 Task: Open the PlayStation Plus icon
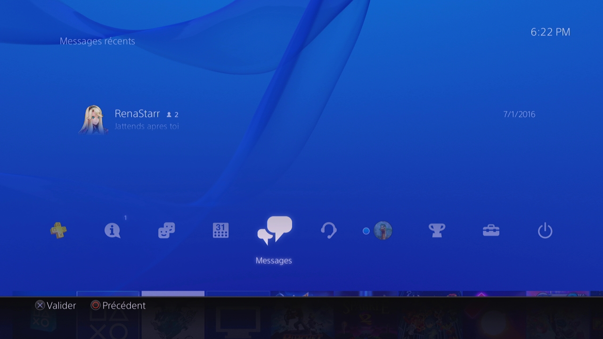[x=58, y=231]
